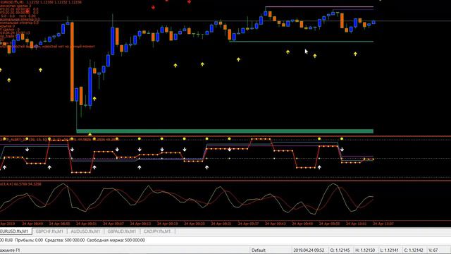The image size is (451, 254).
Task: Click the stochastic indicator label 60.5769 54.3208
Action: pos(20,184)
